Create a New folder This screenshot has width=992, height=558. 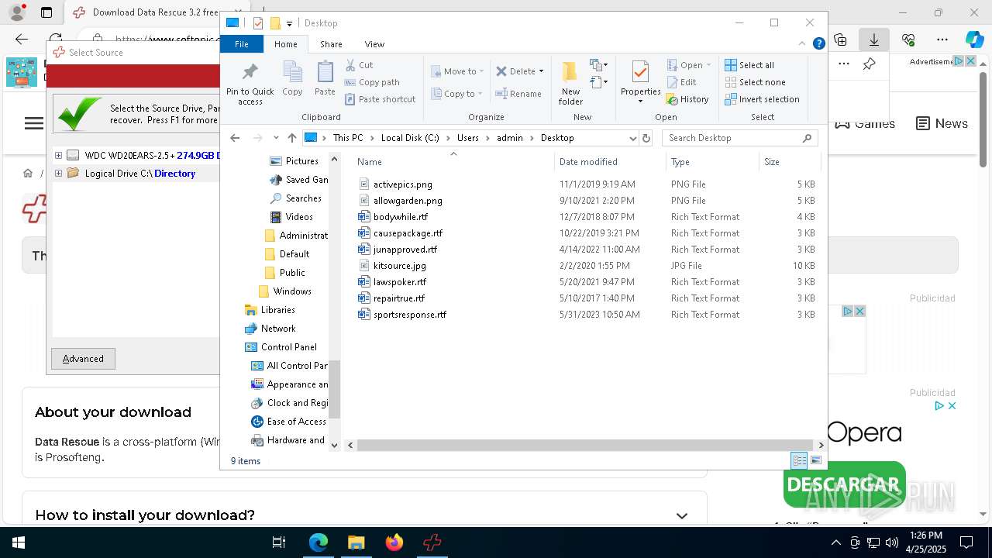(x=570, y=84)
